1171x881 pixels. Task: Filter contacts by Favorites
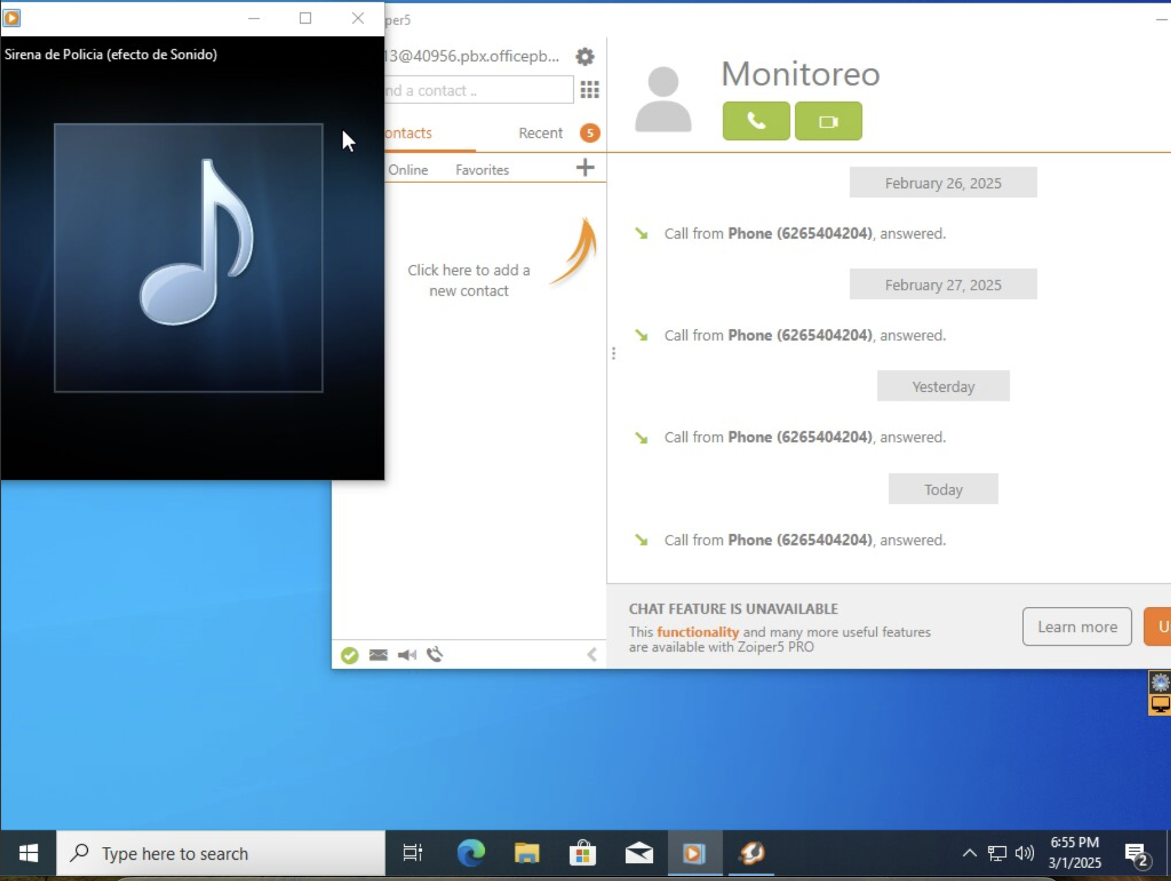pyautogui.click(x=482, y=170)
